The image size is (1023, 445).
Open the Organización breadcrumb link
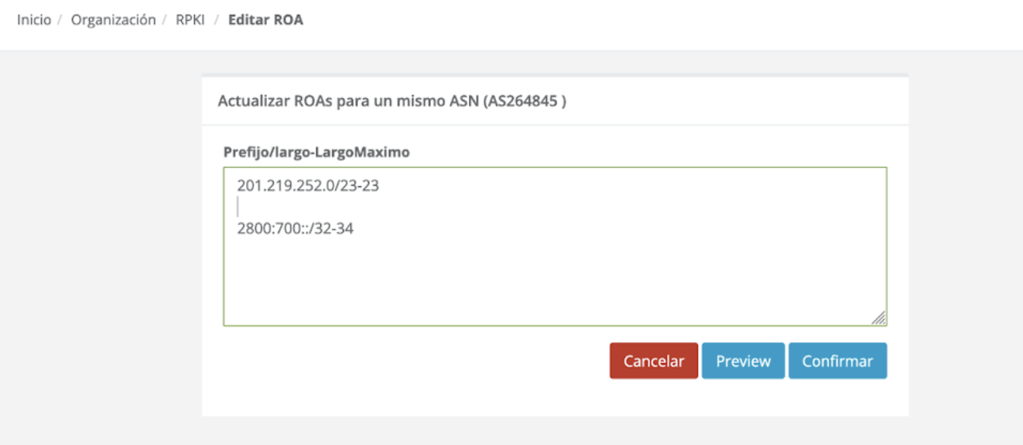114,20
